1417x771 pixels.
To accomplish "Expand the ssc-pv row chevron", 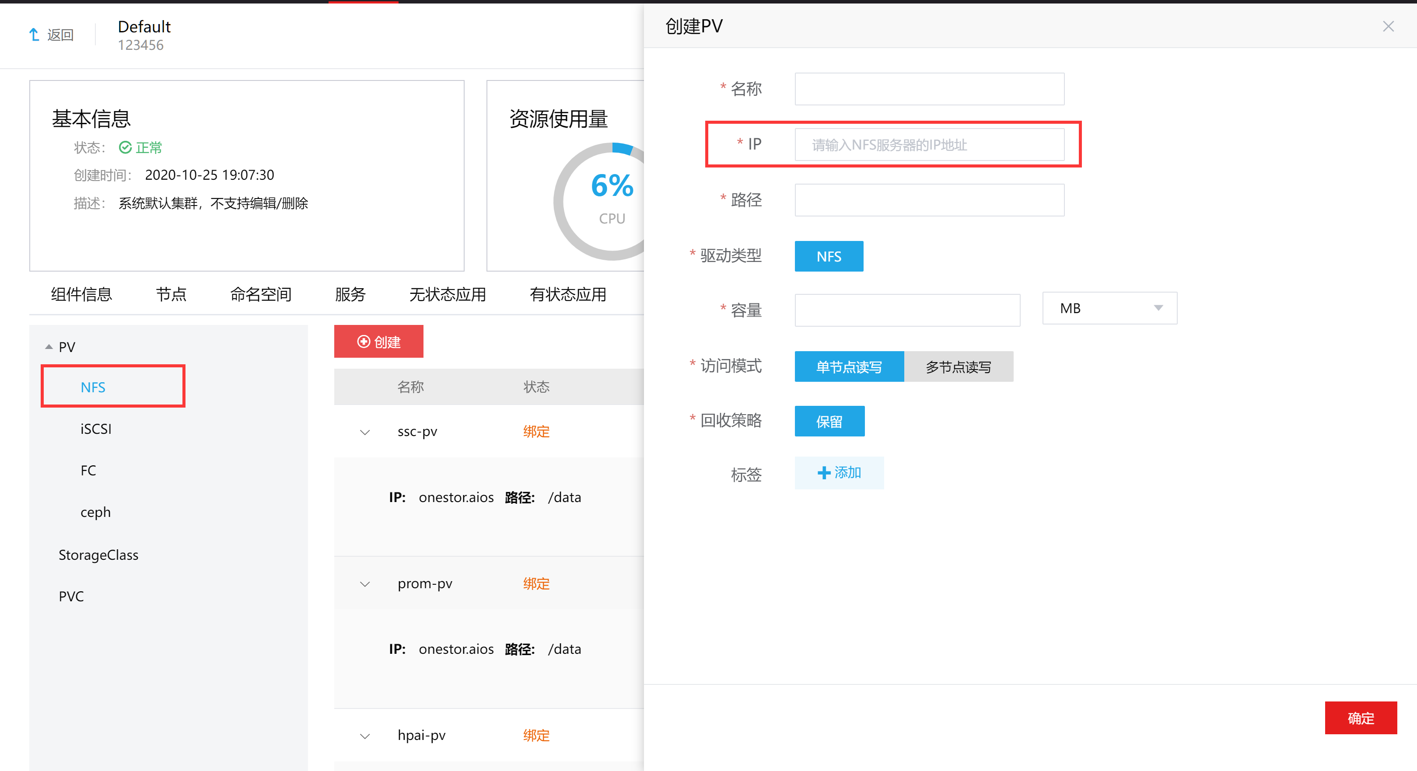I will [365, 432].
